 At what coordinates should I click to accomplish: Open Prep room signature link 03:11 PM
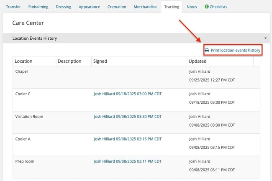coord(128,161)
